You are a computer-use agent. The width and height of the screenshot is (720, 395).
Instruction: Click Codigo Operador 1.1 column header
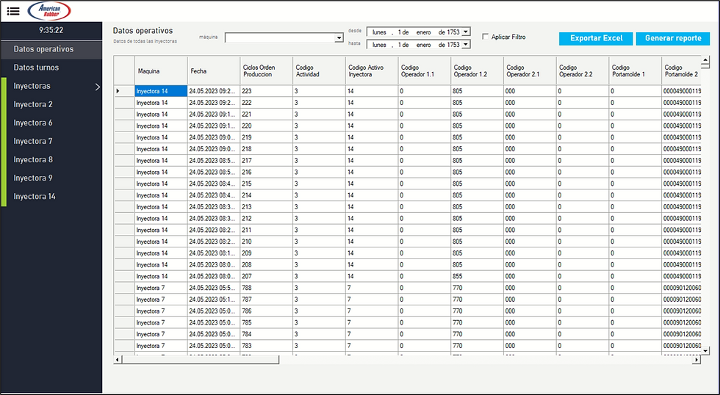(x=425, y=71)
